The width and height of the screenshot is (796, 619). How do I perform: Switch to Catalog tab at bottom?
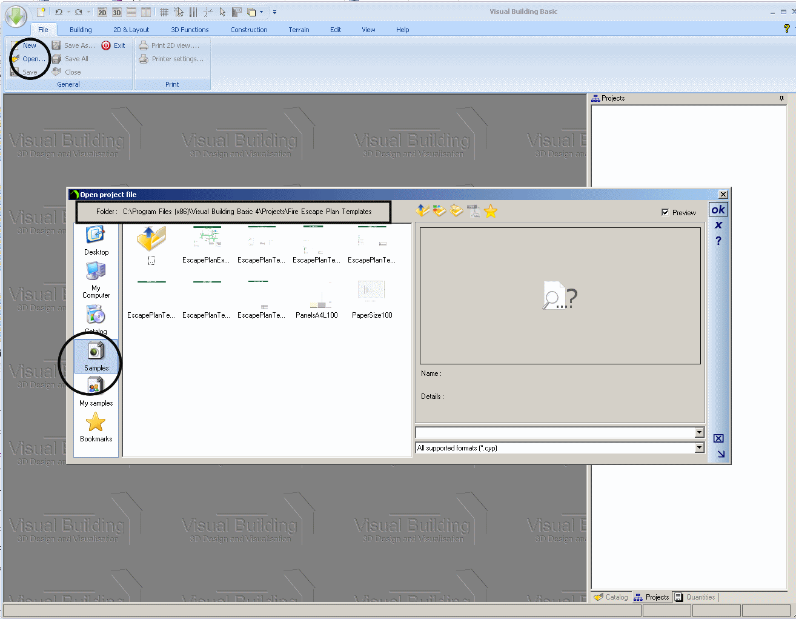(x=611, y=597)
